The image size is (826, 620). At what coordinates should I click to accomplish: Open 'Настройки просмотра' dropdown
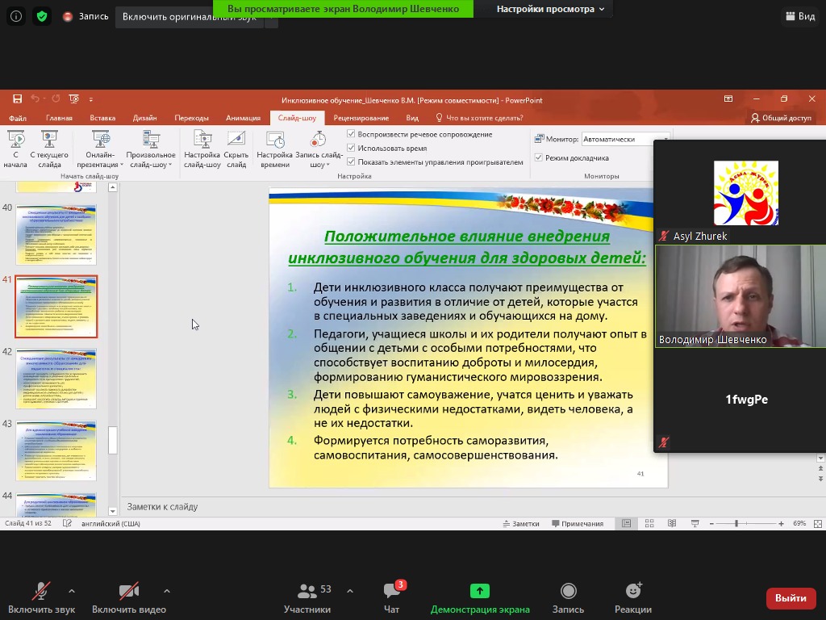[550, 9]
